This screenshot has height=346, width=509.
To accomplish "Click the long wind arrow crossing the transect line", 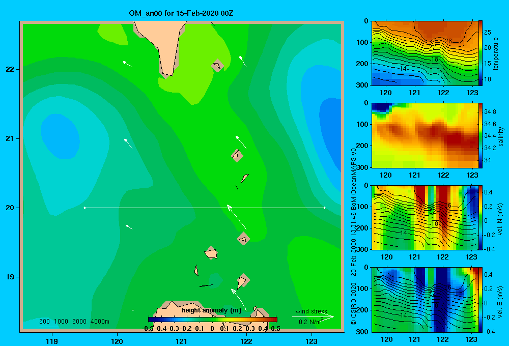I will click(x=237, y=217).
